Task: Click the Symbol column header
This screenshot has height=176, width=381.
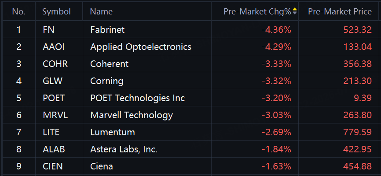Action: 56,12
